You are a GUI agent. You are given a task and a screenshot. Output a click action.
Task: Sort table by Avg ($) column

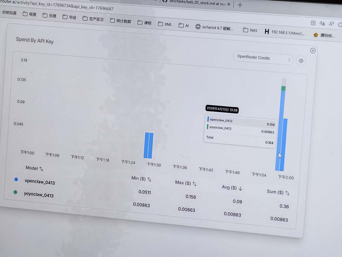[x=232, y=188]
